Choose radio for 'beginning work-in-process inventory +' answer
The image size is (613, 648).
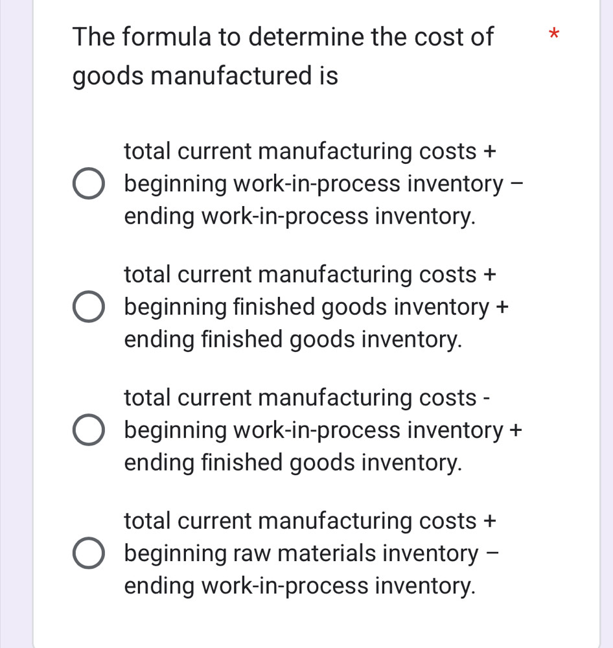pos(88,431)
